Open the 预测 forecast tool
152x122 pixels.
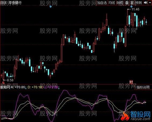(139, 3)
